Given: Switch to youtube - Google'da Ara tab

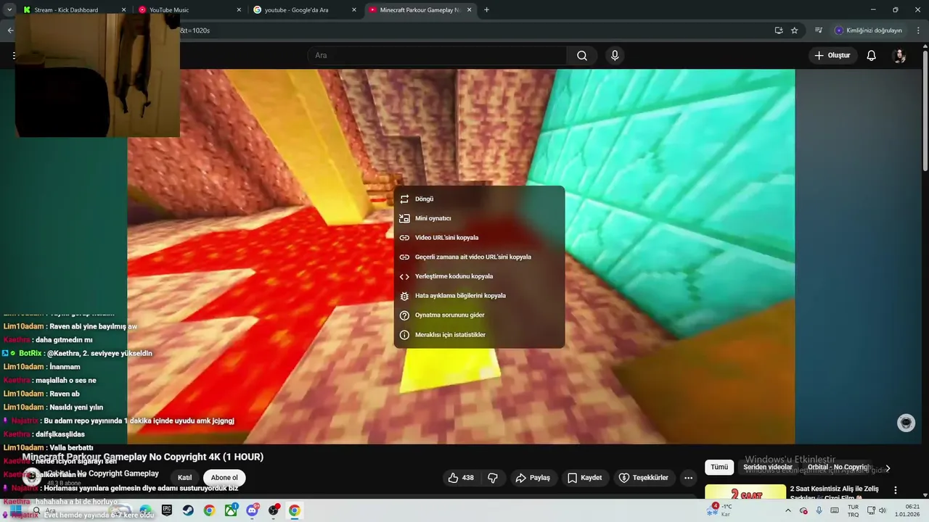Looking at the screenshot, I should (305, 10).
